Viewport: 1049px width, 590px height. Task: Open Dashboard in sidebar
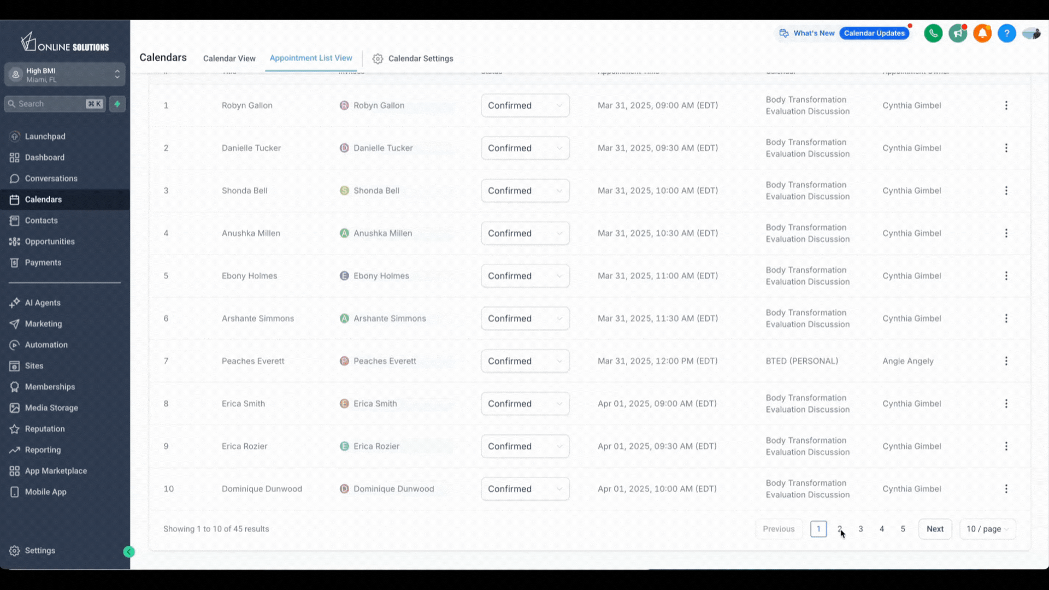[x=64, y=157]
